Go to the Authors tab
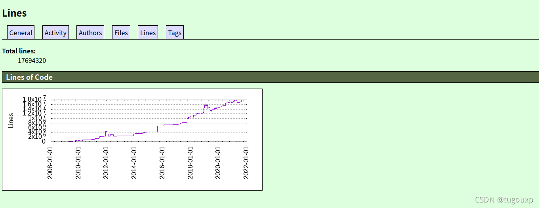This screenshot has width=539, height=208. click(x=90, y=33)
